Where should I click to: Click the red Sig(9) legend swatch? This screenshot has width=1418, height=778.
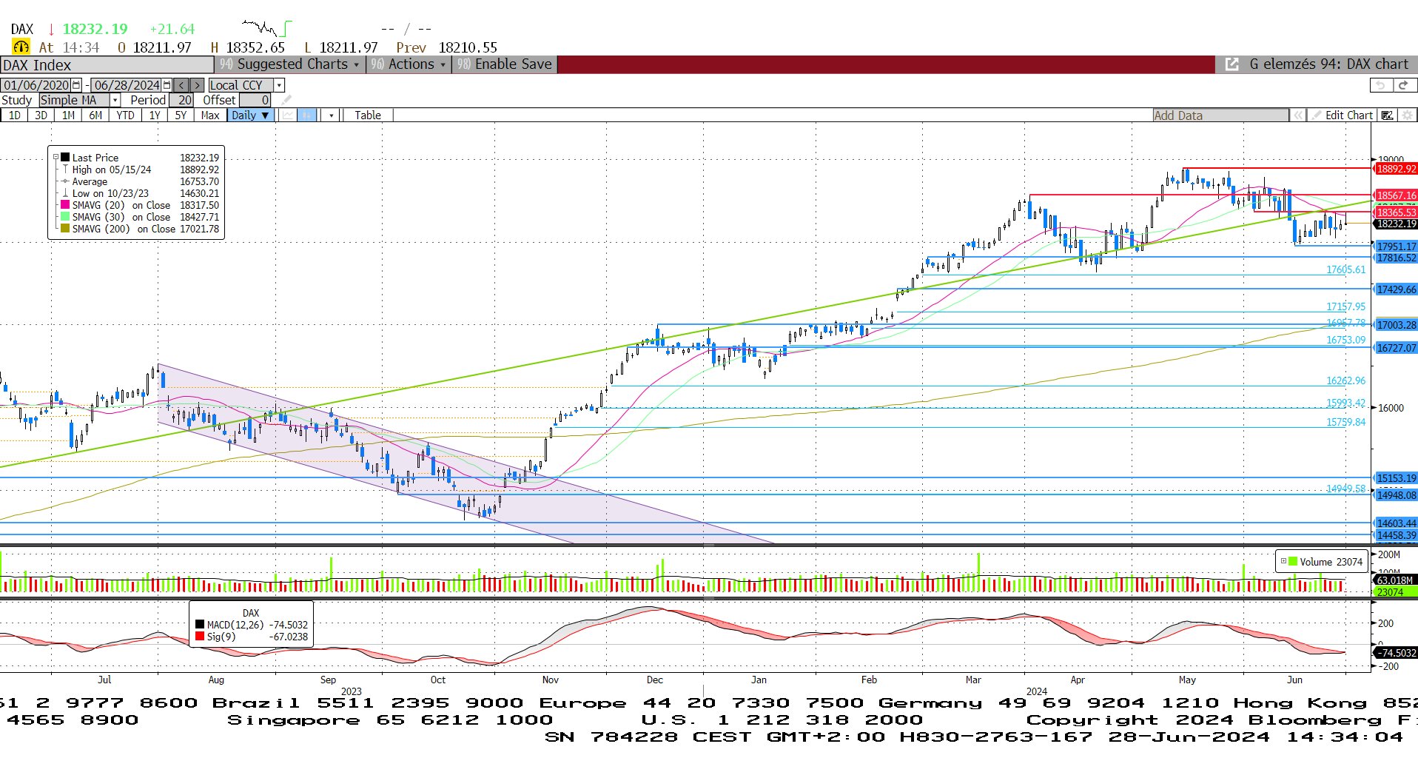[x=200, y=637]
